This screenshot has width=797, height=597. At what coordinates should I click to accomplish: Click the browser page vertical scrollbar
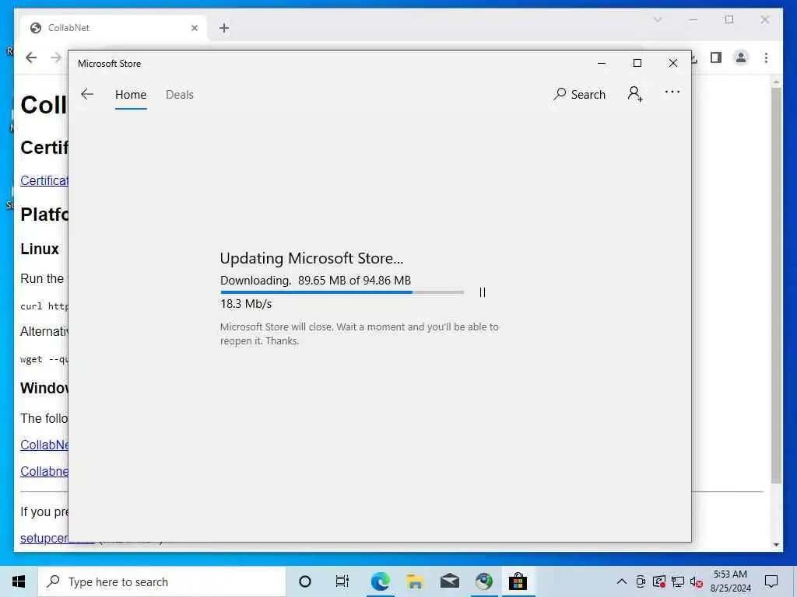(x=776, y=285)
